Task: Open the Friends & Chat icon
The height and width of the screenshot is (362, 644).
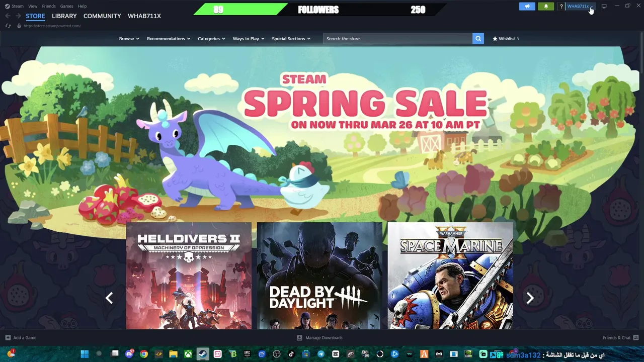Action: click(x=636, y=337)
